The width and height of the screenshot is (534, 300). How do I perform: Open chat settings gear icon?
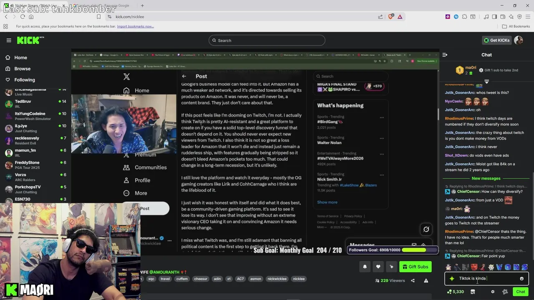pos(492,292)
